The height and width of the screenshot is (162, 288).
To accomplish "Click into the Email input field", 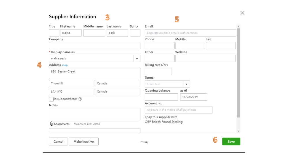I will pos(190,33).
